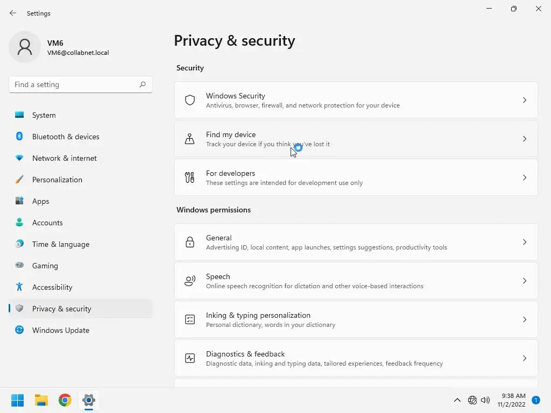Expand the For developers chevron

coord(525,177)
